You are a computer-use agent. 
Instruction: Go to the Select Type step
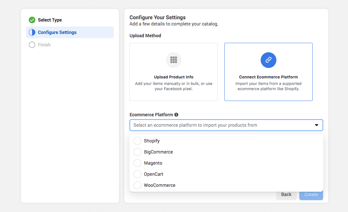point(50,20)
